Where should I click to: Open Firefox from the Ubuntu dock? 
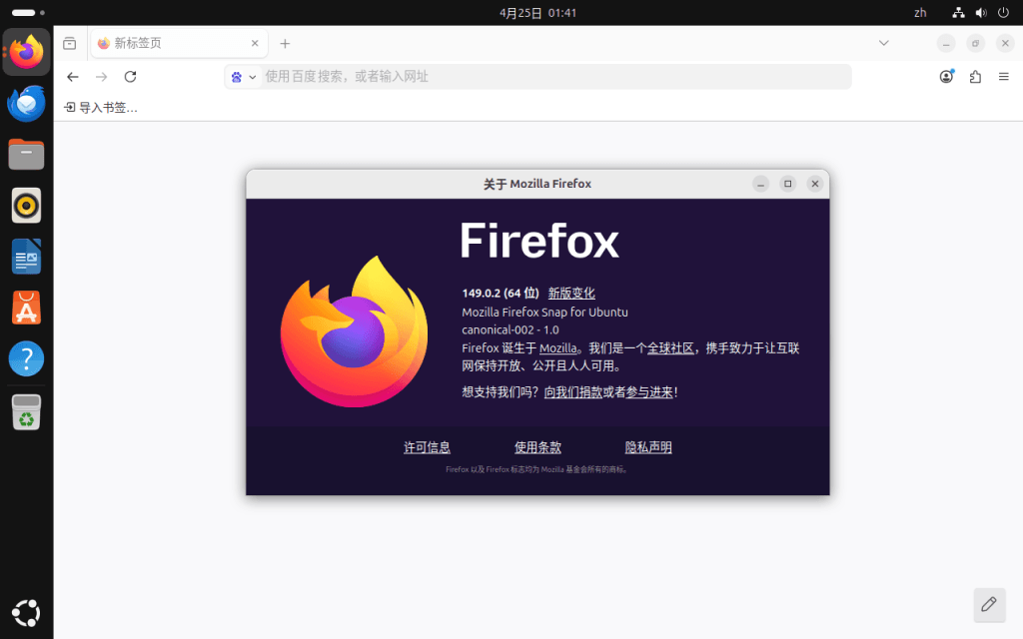[x=27, y=52]
